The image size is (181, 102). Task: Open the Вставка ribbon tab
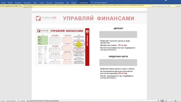pos(10,3)
